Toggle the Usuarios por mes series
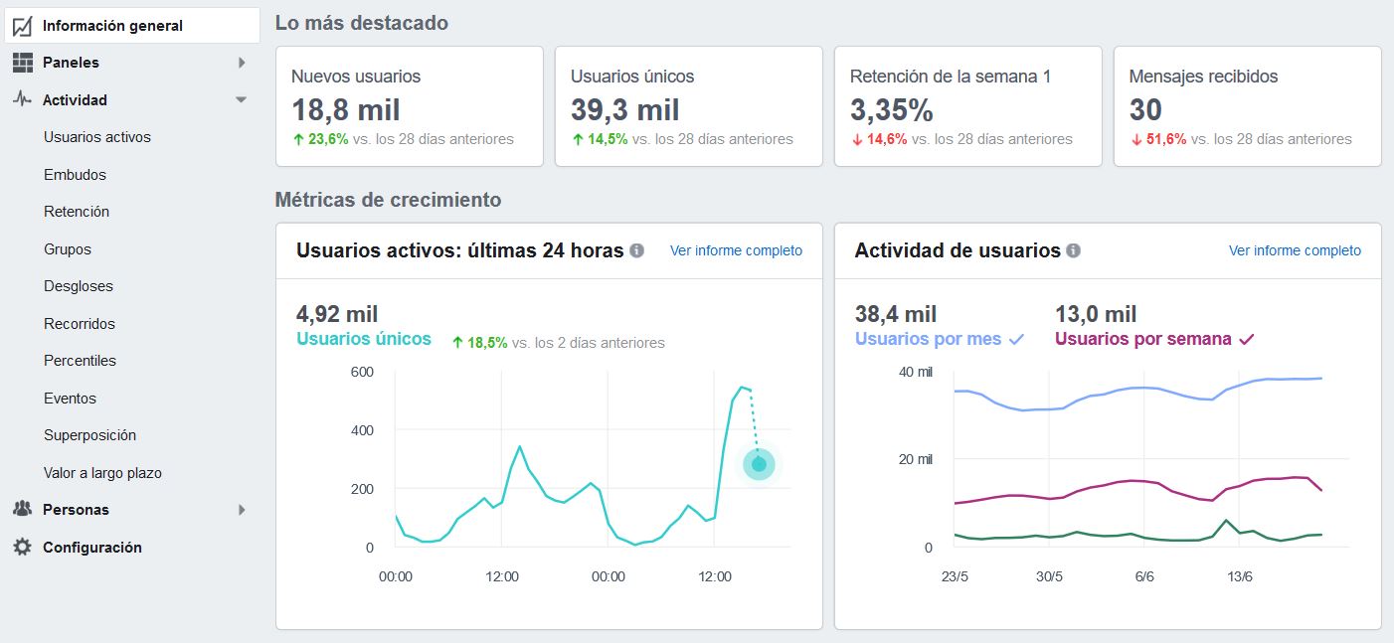Viewport: 1394px width, 643px height. (939, 339)
